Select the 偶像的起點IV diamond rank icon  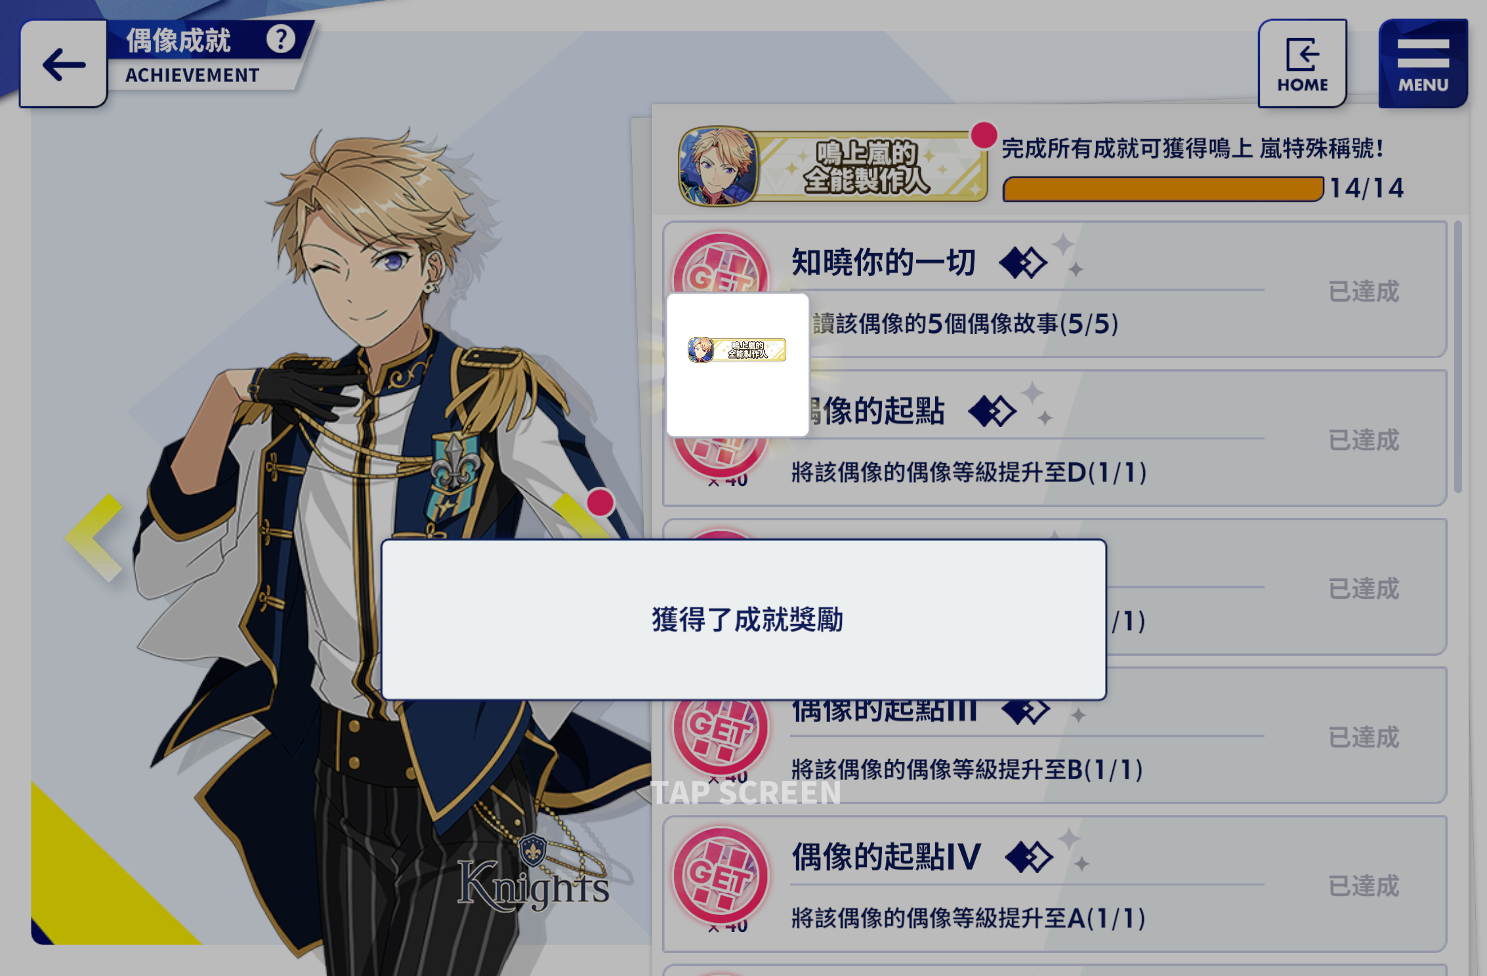pyautogui.click(x=1029, y=857)
